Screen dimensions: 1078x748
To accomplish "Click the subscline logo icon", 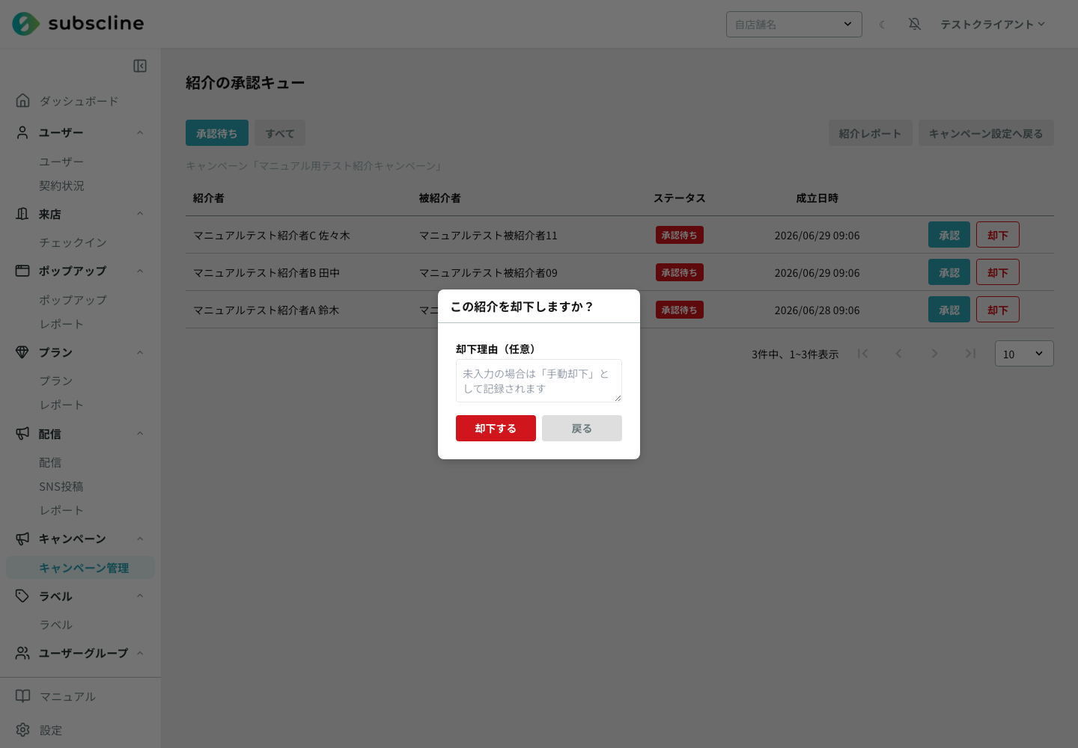I will (x=25, y=24).
